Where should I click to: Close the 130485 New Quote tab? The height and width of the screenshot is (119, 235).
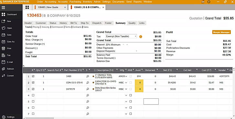pos(65,7)
